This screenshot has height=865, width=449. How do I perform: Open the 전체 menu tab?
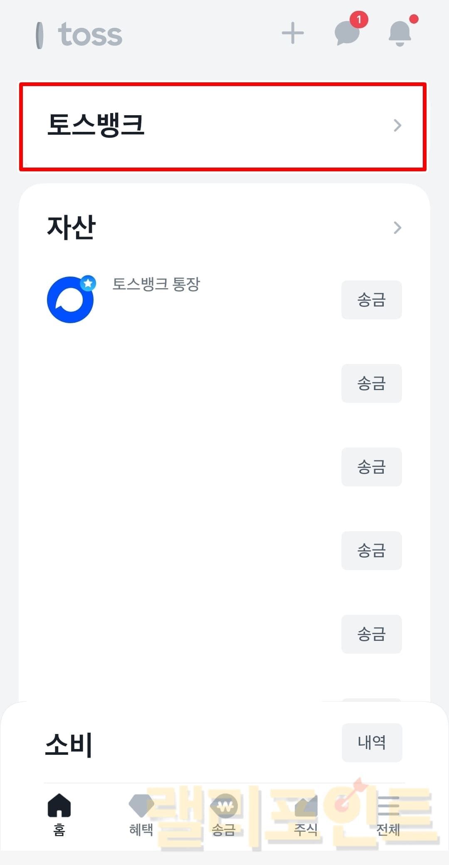point(388,814)
